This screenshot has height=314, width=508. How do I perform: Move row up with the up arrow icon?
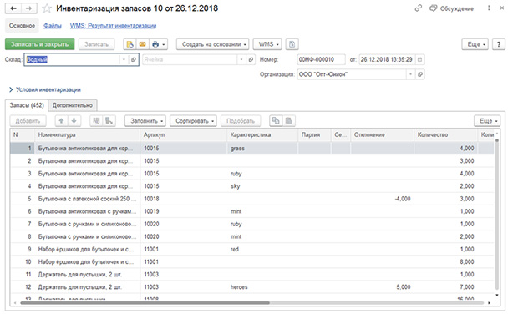(61, 121)
